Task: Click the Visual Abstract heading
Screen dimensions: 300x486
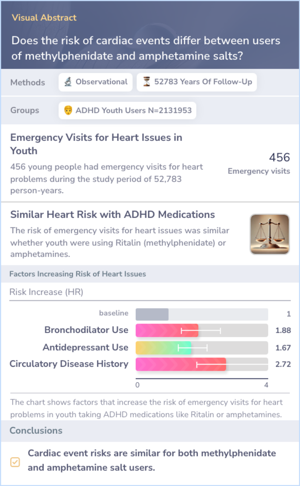Action: click(44, 18)
